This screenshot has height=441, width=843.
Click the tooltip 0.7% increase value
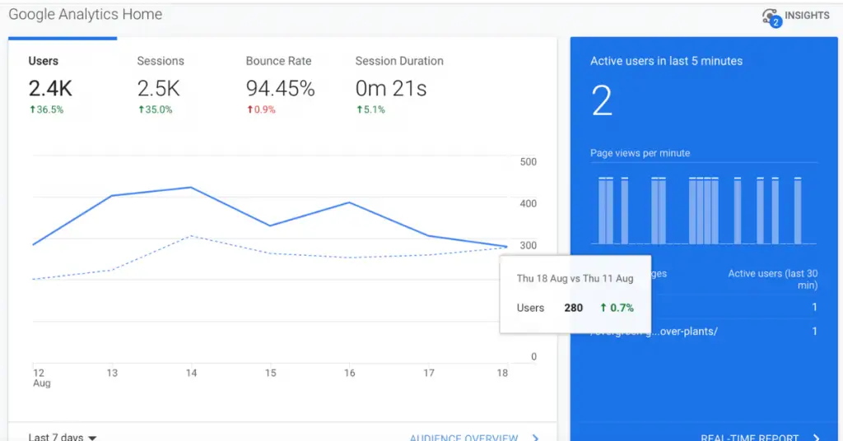click(617, 308)
